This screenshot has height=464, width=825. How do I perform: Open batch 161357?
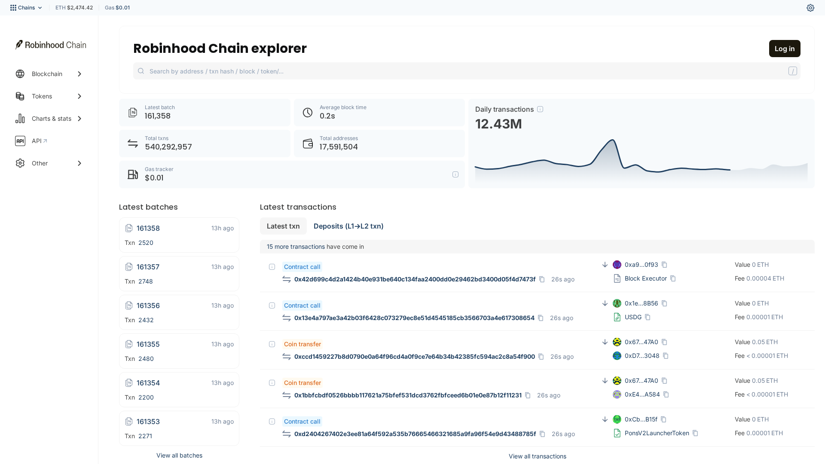coord(148,267)
